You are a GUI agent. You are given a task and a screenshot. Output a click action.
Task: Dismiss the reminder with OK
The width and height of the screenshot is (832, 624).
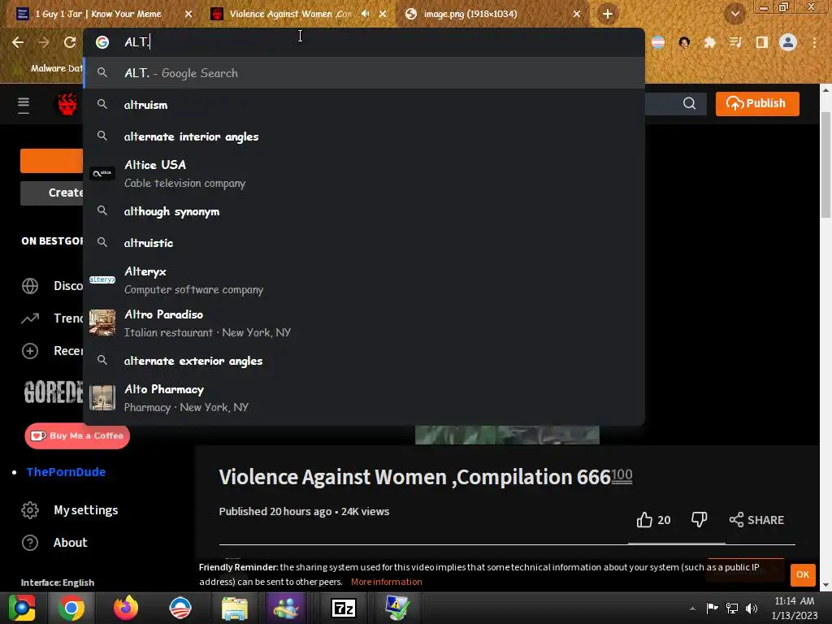(802, 574)
